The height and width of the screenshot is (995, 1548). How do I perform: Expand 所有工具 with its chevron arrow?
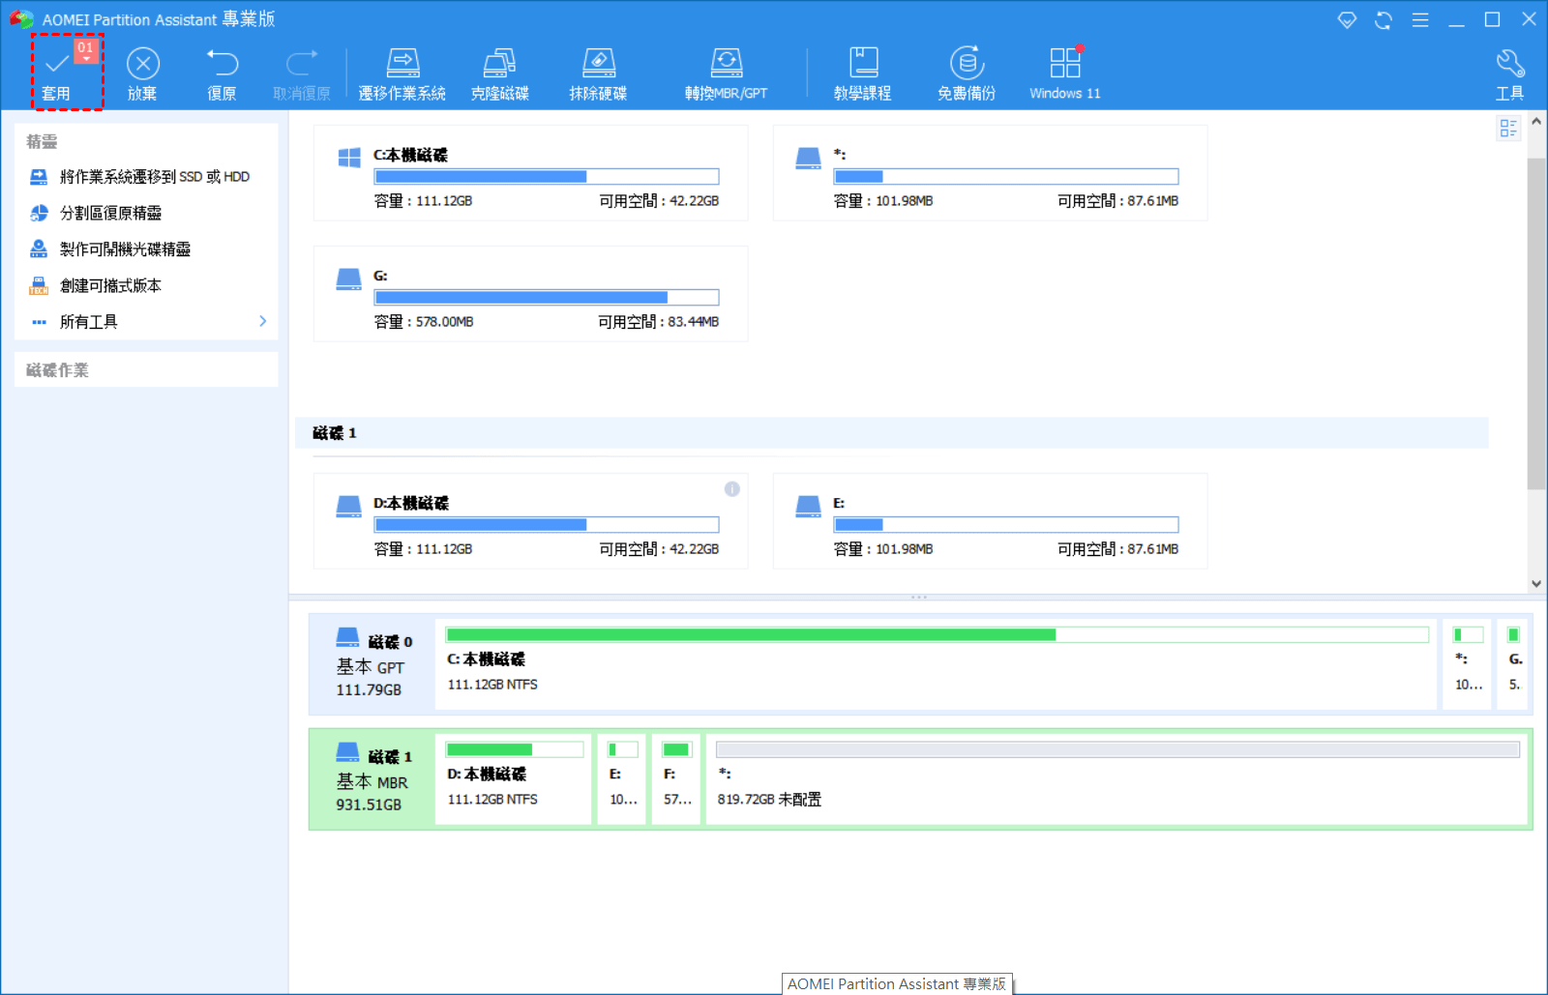tap(263, 321)
